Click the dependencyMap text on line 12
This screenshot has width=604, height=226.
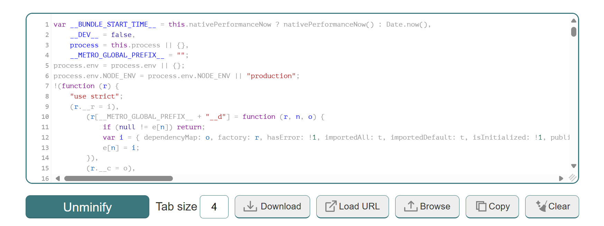(x=171, y=138)
